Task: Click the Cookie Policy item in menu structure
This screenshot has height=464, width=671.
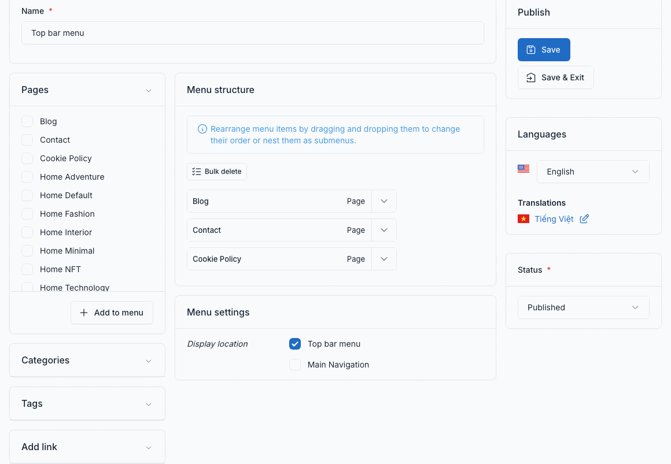Action: pos(279,259)
